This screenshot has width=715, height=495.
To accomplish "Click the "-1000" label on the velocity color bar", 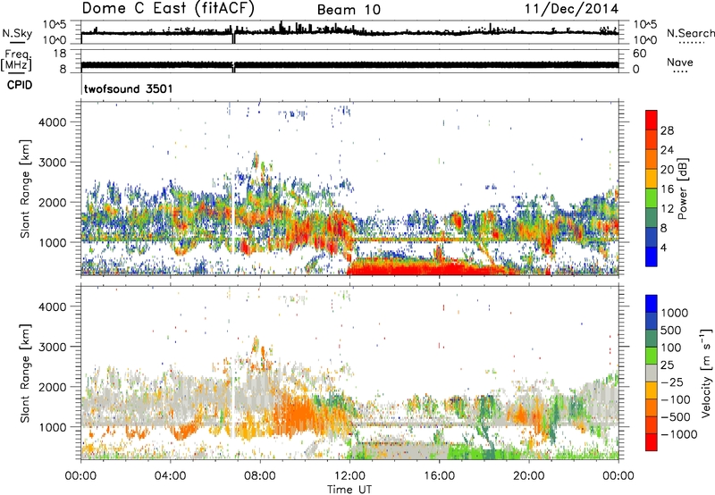I will click(678, 434).
